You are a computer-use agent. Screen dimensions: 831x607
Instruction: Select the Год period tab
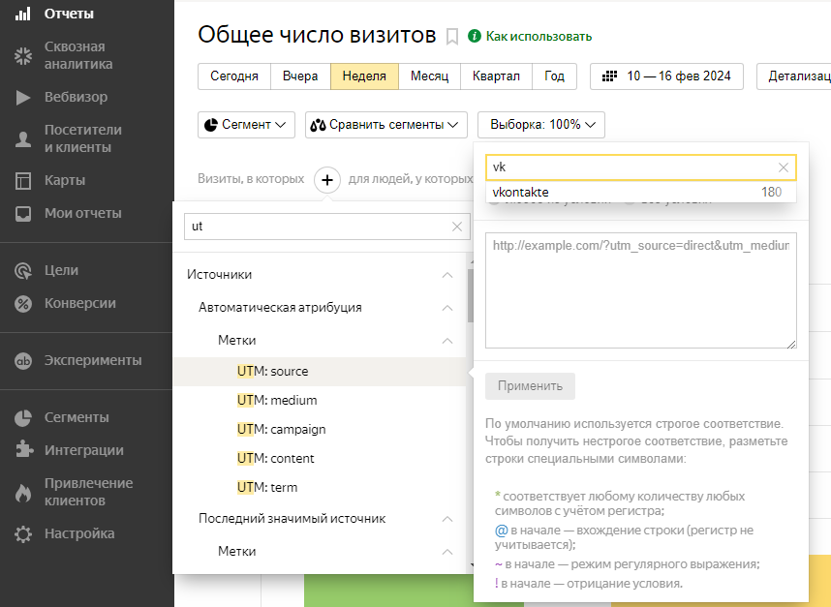[554, 76]
